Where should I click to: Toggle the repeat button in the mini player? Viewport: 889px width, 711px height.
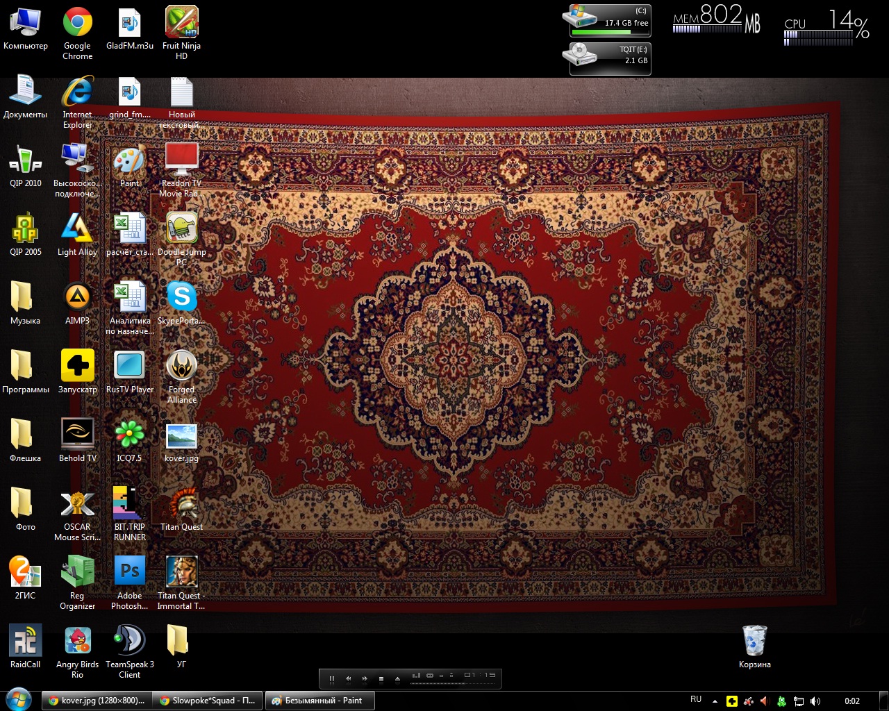(x=430, y=675)
